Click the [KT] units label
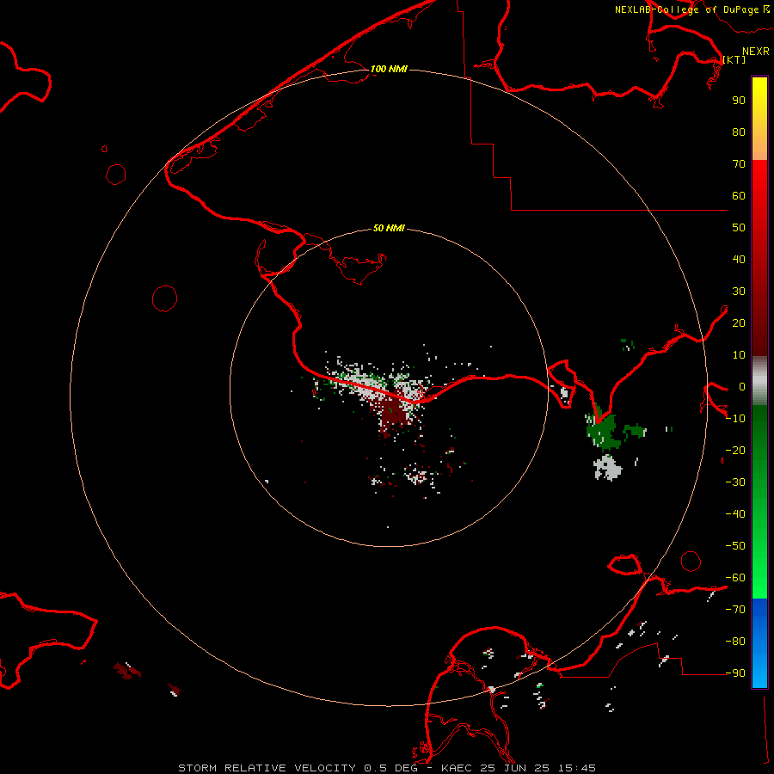The height and width of the screenshot is (774, 774). tap(734, 59)
